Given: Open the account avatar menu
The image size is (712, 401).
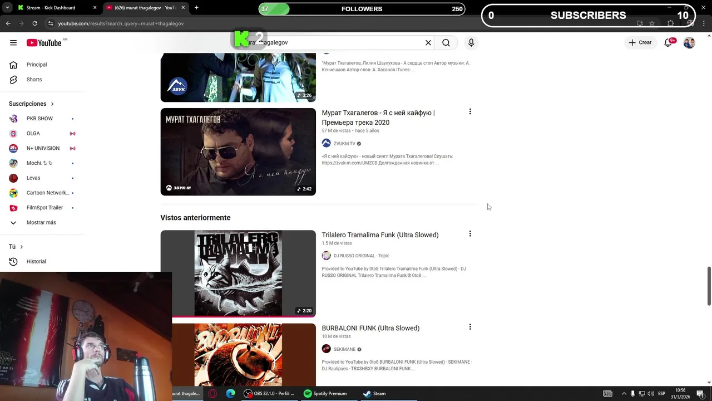Looking at the screenshot, I should (x=689, y=43).
